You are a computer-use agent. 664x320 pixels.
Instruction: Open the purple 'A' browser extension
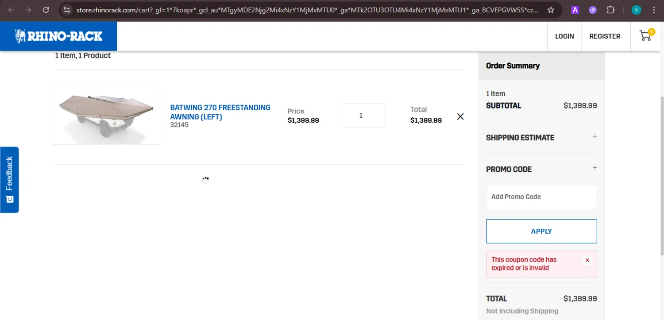575,10
